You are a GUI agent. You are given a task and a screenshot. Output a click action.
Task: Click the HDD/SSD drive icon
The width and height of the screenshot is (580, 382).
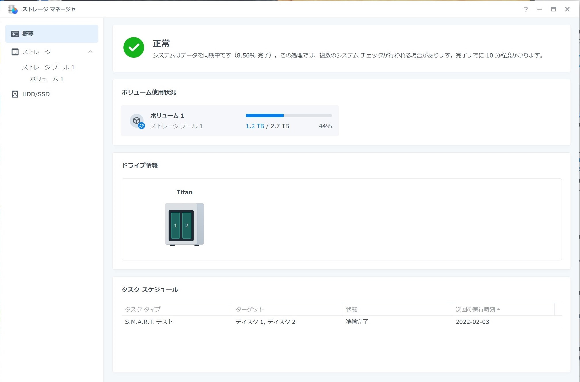[x=15, y=94]
